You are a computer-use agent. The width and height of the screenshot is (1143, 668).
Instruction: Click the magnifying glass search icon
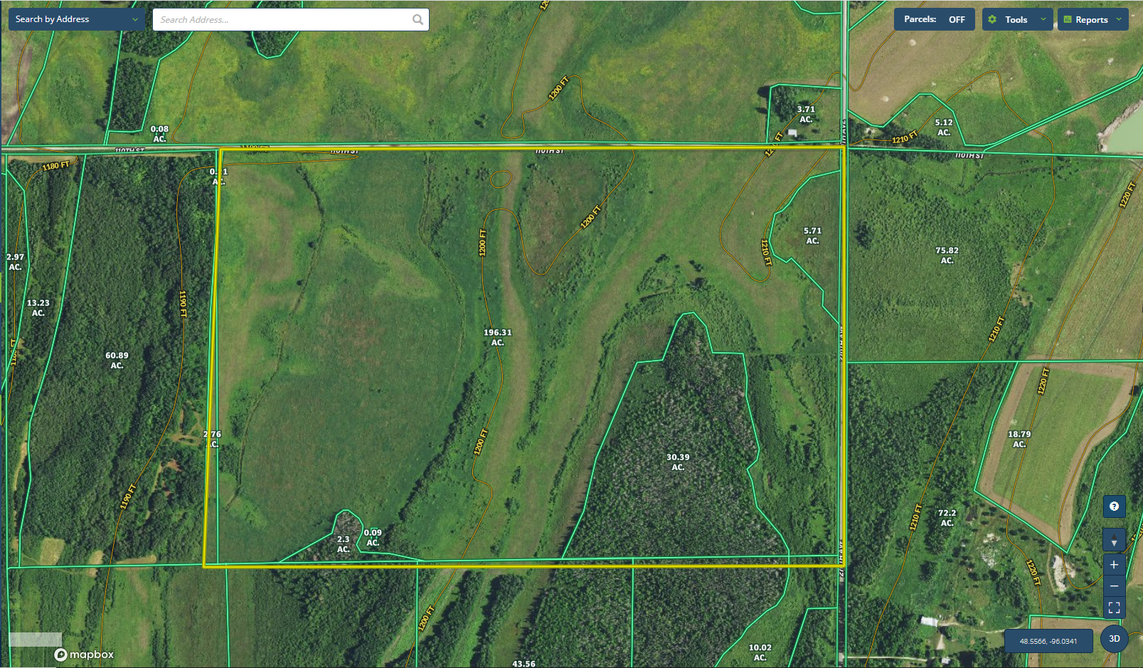click(x=418, y=20)
